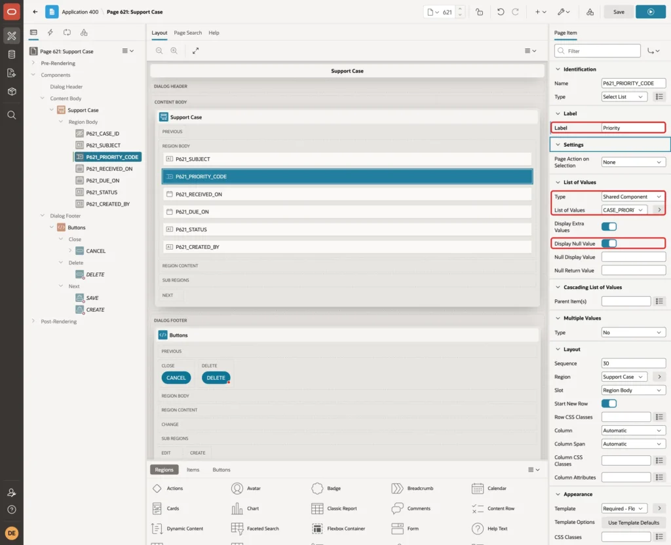Screen dimensions: 671x545
Task: Toggle Display Extra Values switch
Action: 609,227
